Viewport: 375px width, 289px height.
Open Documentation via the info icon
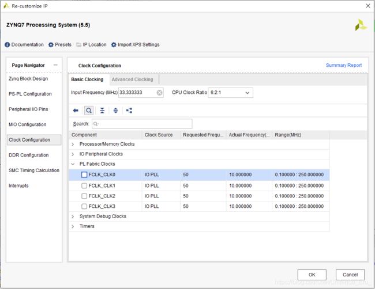coord(7,45)
